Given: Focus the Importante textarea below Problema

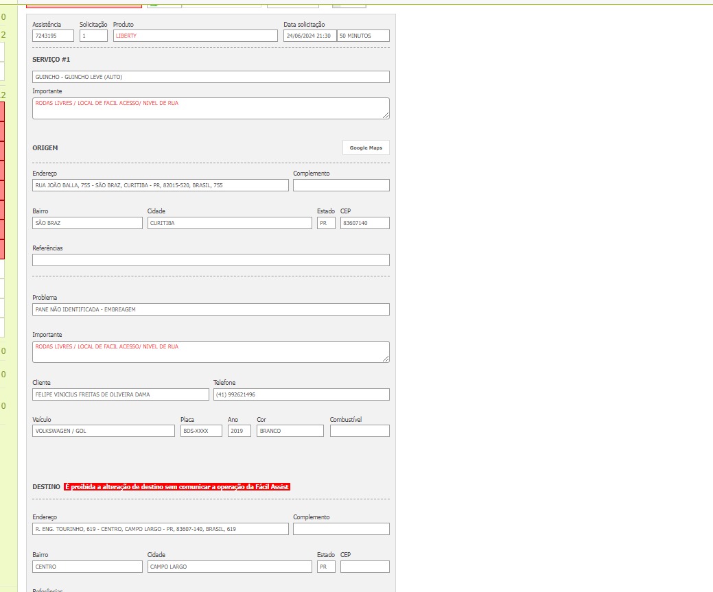Looking at the screenshot, I should click(x=211, y=352).
